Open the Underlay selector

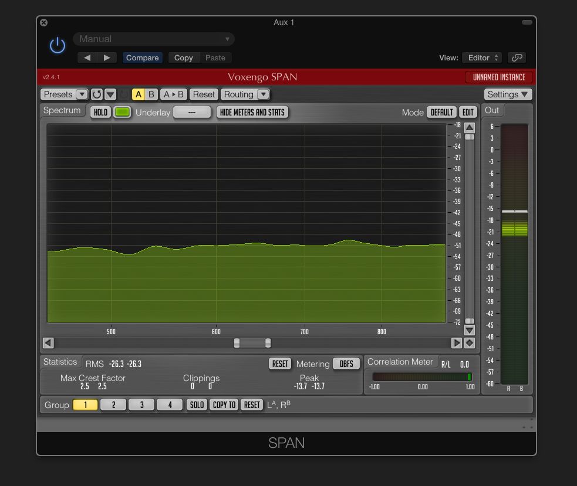click(x=192, y=112)
